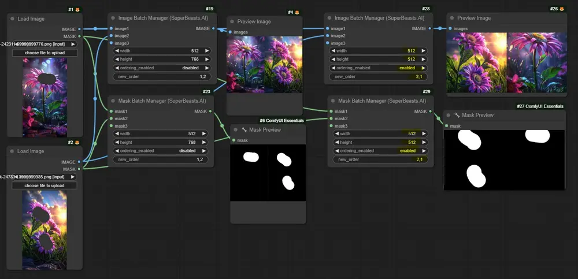The height and width of the screenshot is (279, 578).
Task: Collapse the Preview Image node #4
Action: coord(231,22)
